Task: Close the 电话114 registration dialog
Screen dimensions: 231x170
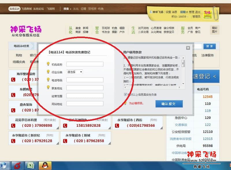Action: tap(188, 48)
